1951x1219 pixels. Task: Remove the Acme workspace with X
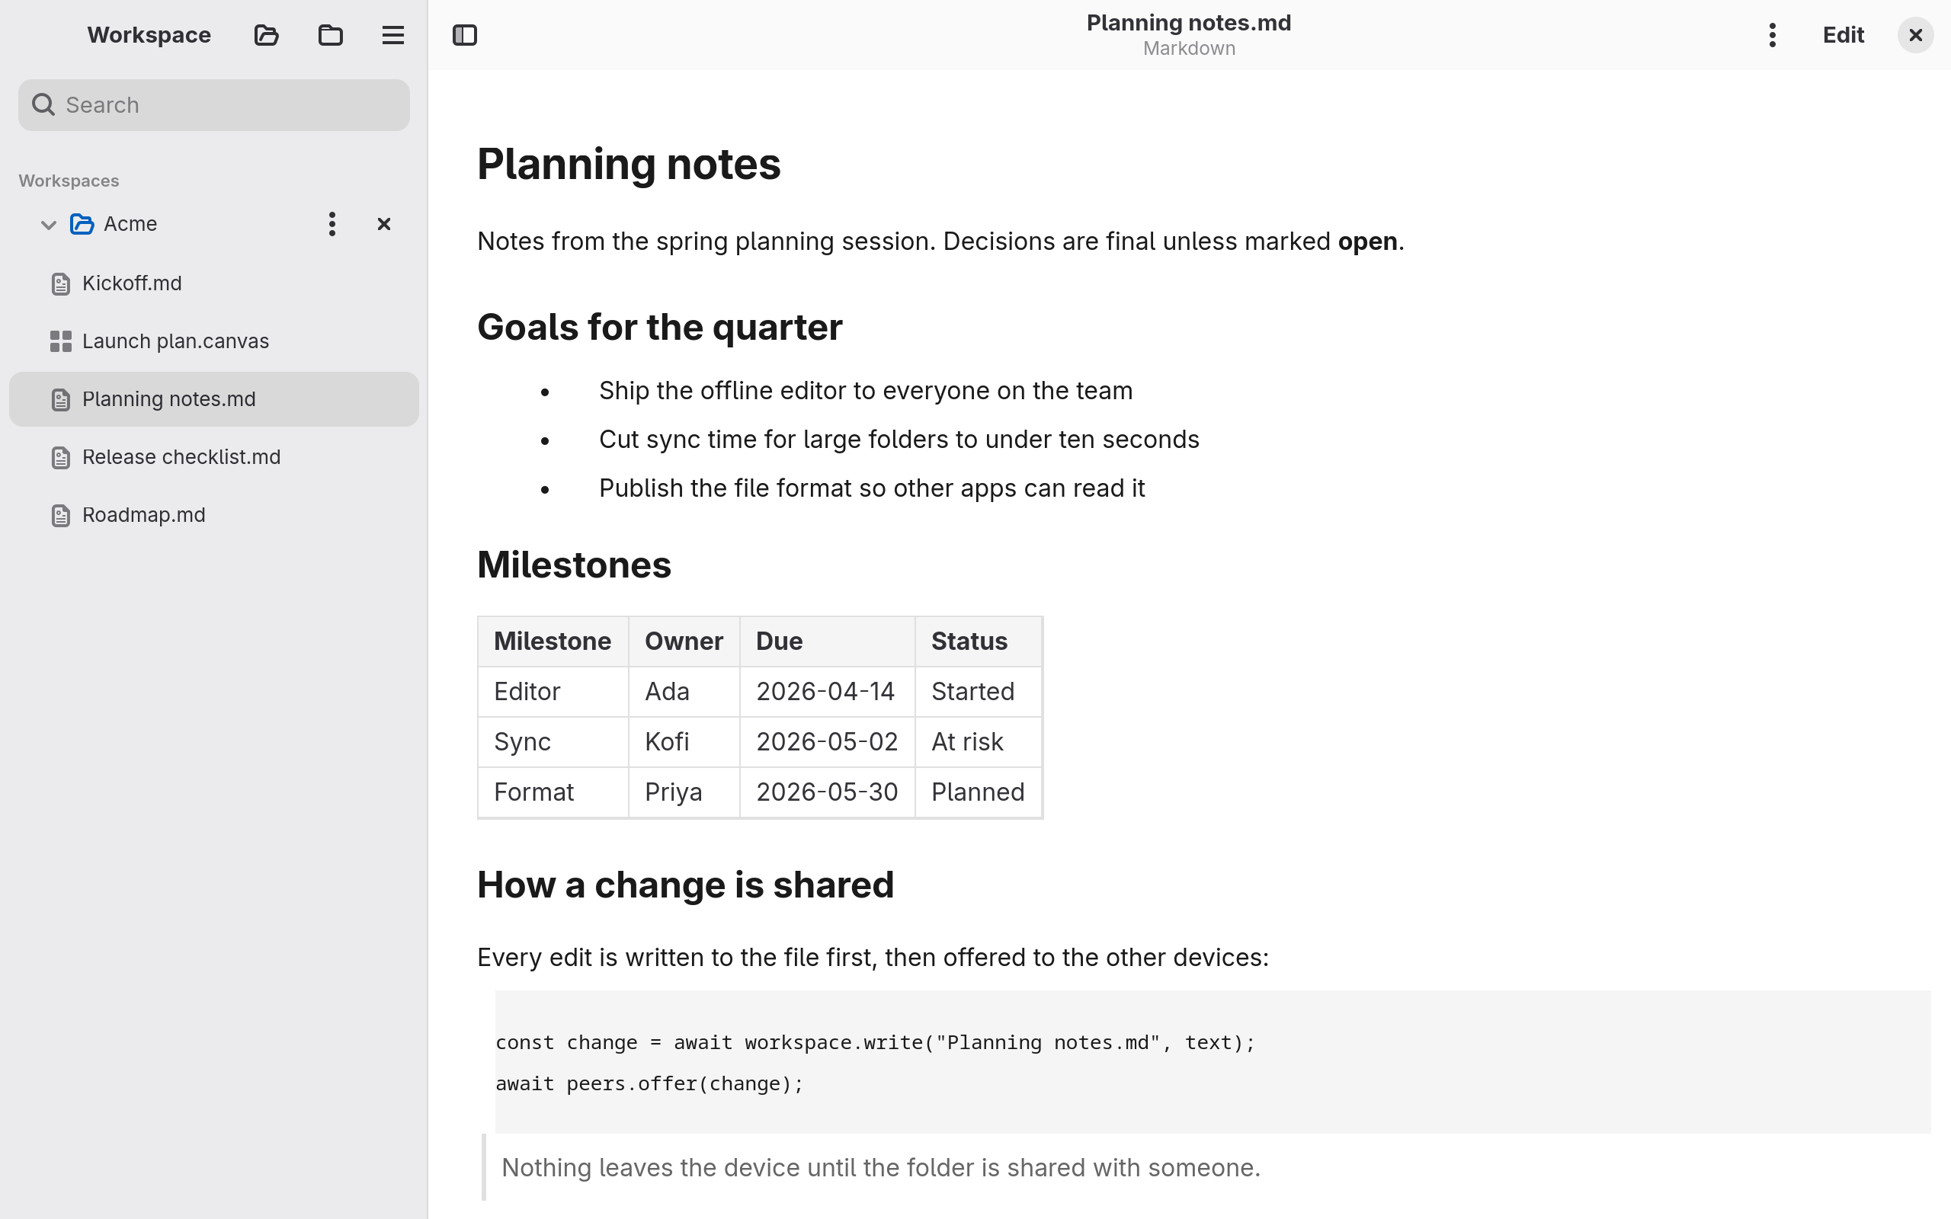[384, 224]
